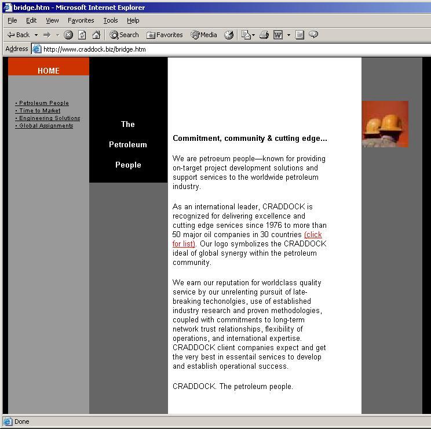The image size is (431, 429).
Task: Open the Edit menu
Action: click(x=31, y=20)
